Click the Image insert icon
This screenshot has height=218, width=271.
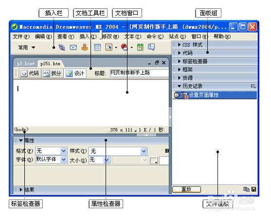tap(109, 47)
